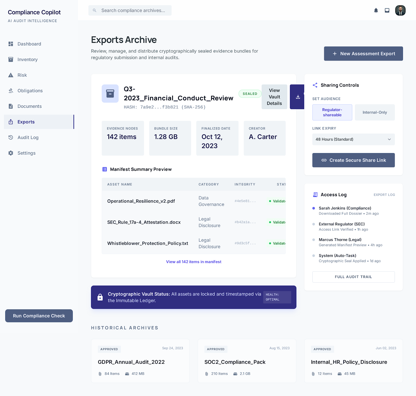Open View all 142 items link
Viewport: 416px width, 396px height.
click(194, 262)
